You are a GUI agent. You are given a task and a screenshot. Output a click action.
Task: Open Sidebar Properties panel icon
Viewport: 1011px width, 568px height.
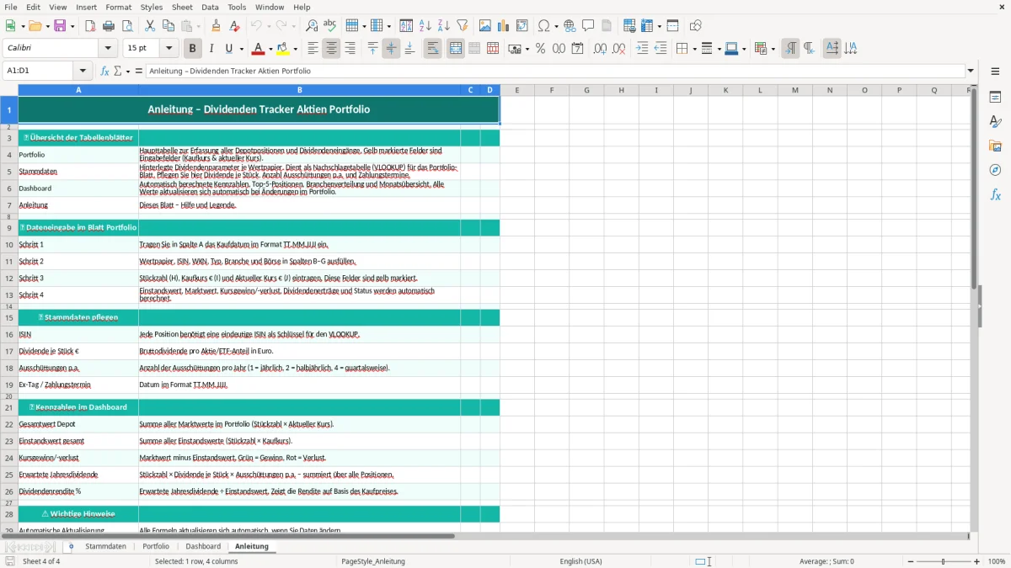995,98
